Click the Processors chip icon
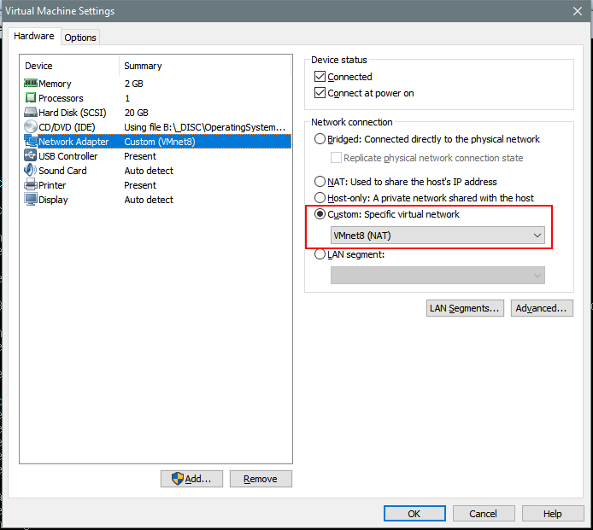This screenshot has height=530, width=593. (31, 98)
